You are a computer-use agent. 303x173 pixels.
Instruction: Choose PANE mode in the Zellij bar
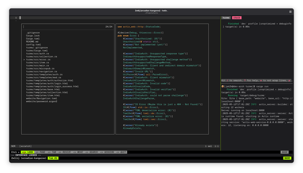(x=41, y=152)
